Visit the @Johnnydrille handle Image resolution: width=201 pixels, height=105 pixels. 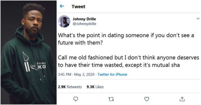click(x=84, y=24)
